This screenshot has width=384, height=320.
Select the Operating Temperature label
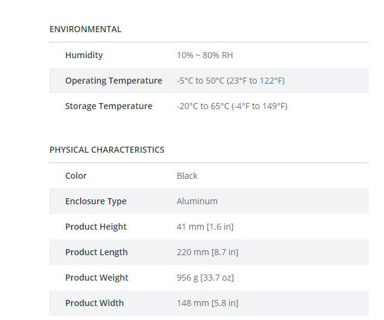[x=113, y=81]
